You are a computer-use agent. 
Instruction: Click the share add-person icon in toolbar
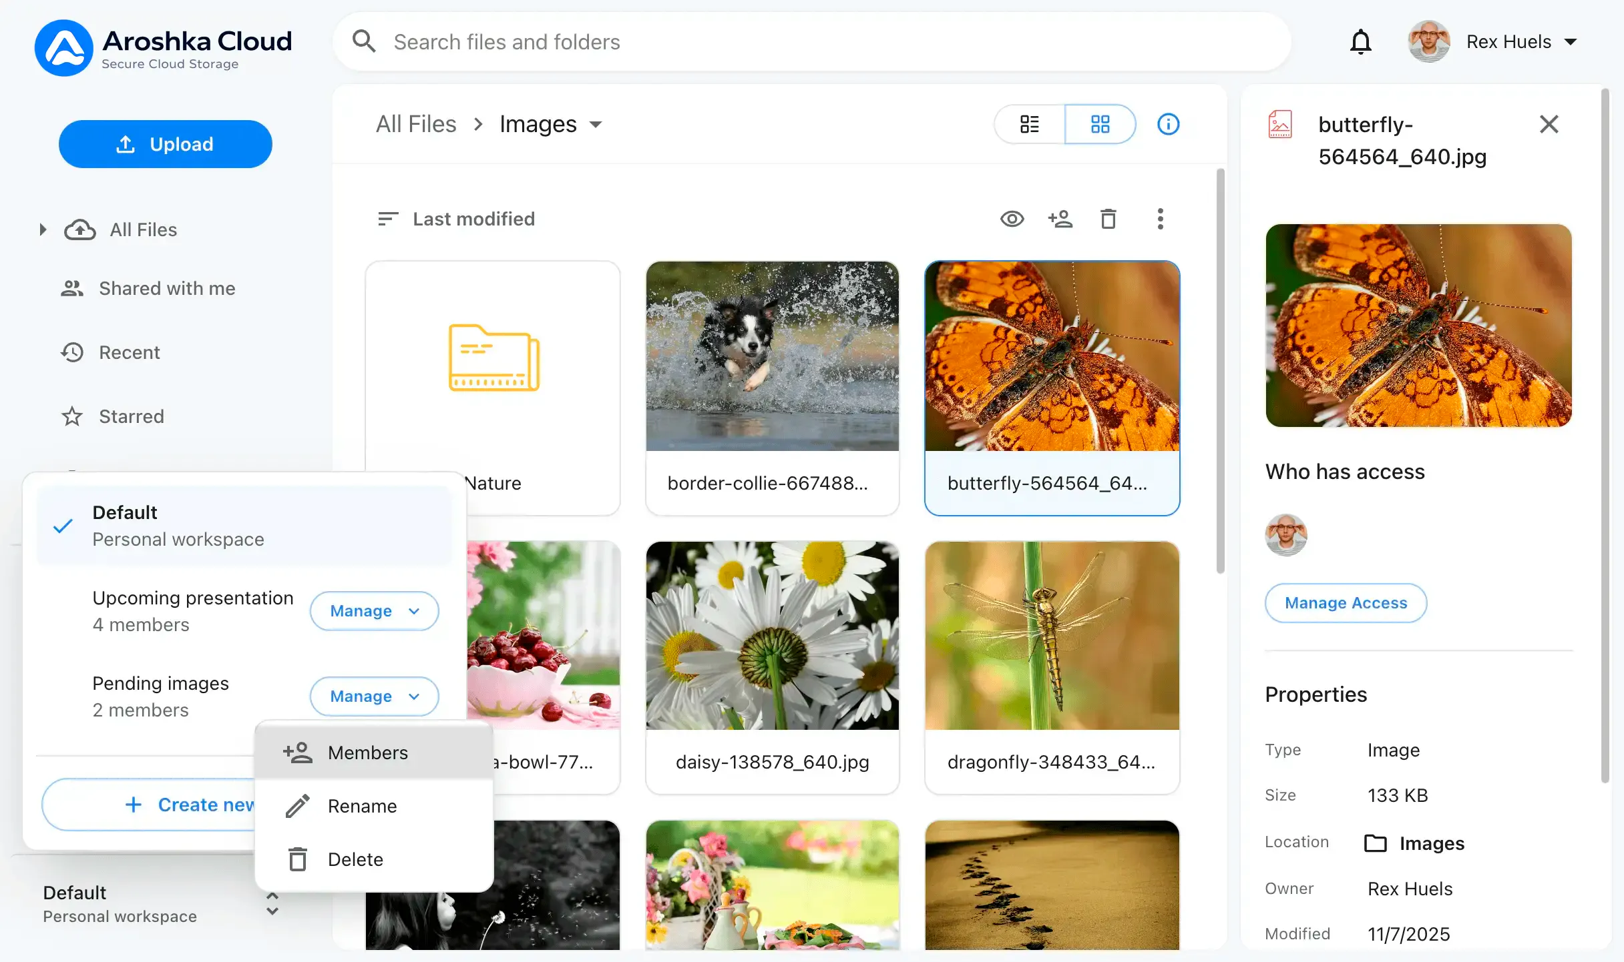[1060, 219]
